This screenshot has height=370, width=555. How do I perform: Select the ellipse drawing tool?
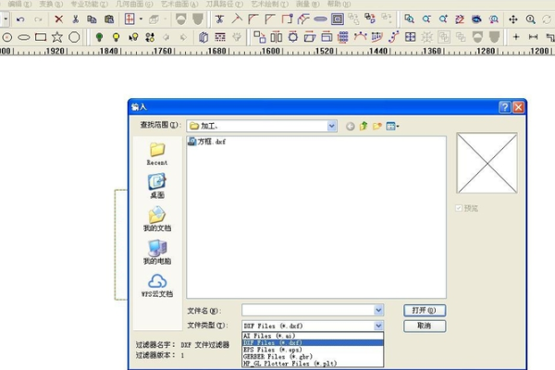click(x=24, y=37)
